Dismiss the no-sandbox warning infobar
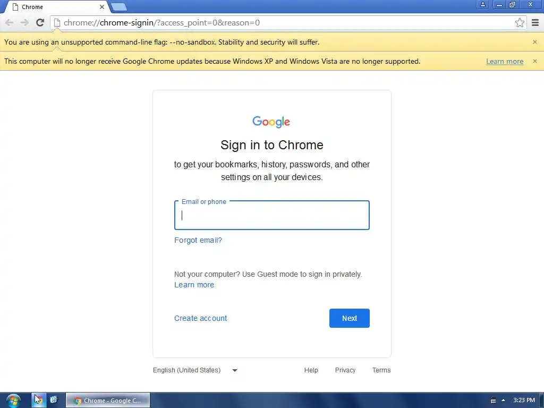This screenshot has width=544, height=408. pos(534,42)
